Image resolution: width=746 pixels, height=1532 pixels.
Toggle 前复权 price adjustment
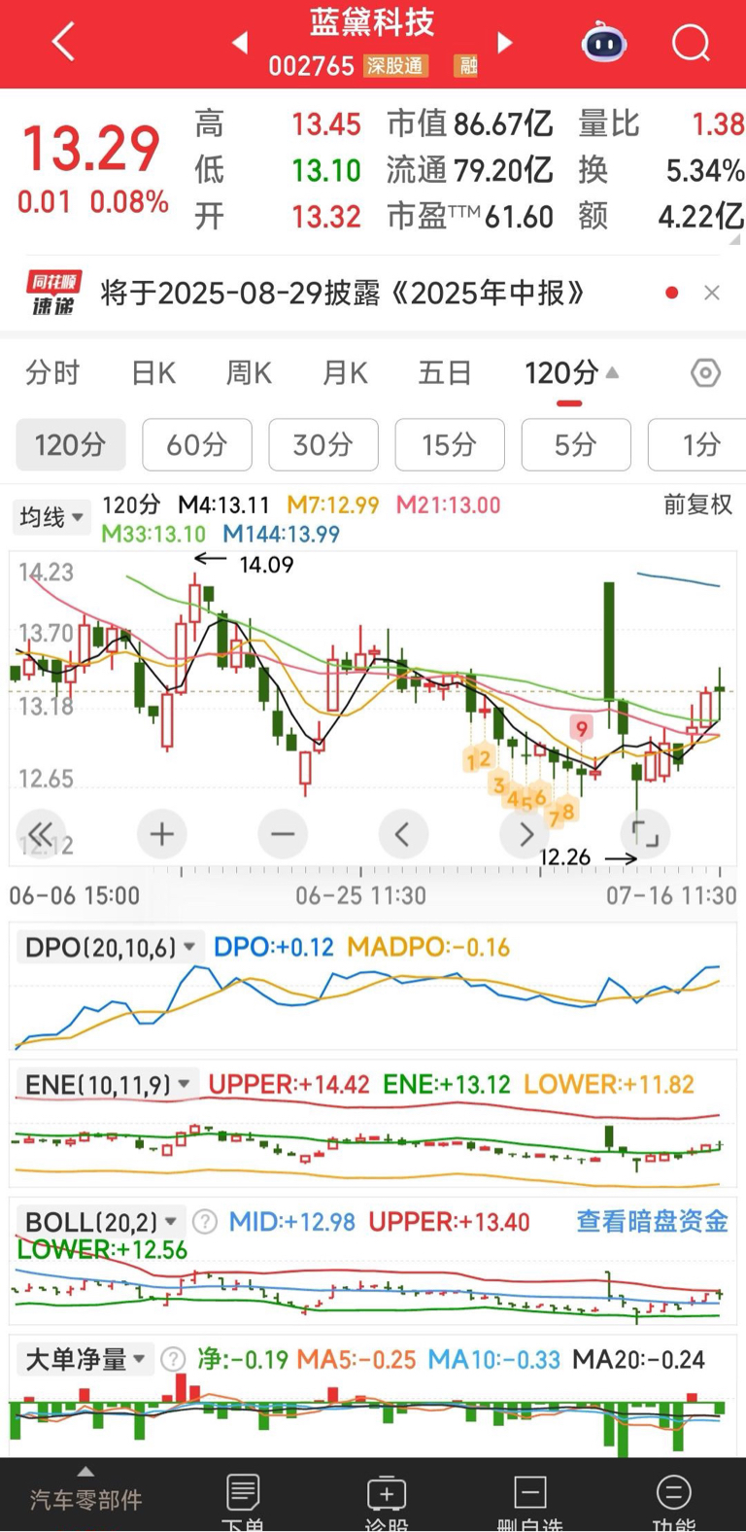697,505
